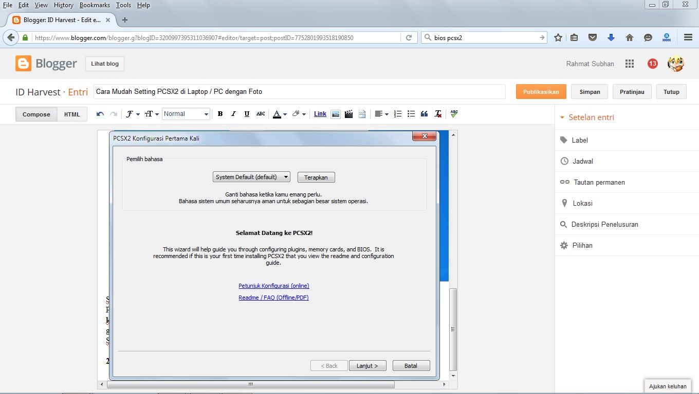Create a bulleted list
This screenshot has width=699, height=394.
pyautogui.click(x=411, y=114)
